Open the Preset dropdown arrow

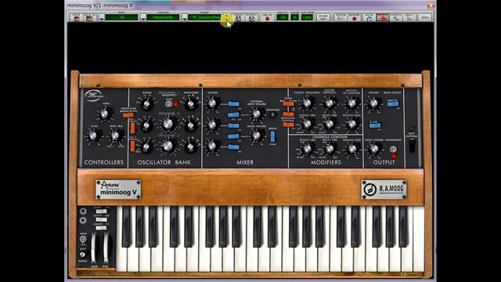185,18
